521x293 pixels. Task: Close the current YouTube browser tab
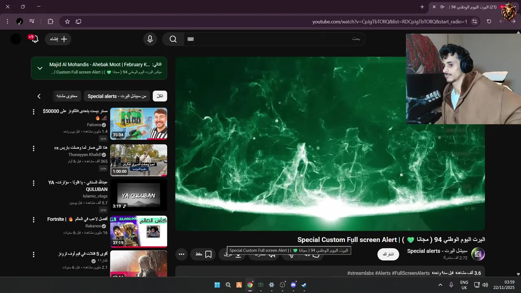click(x=434, y=7)
